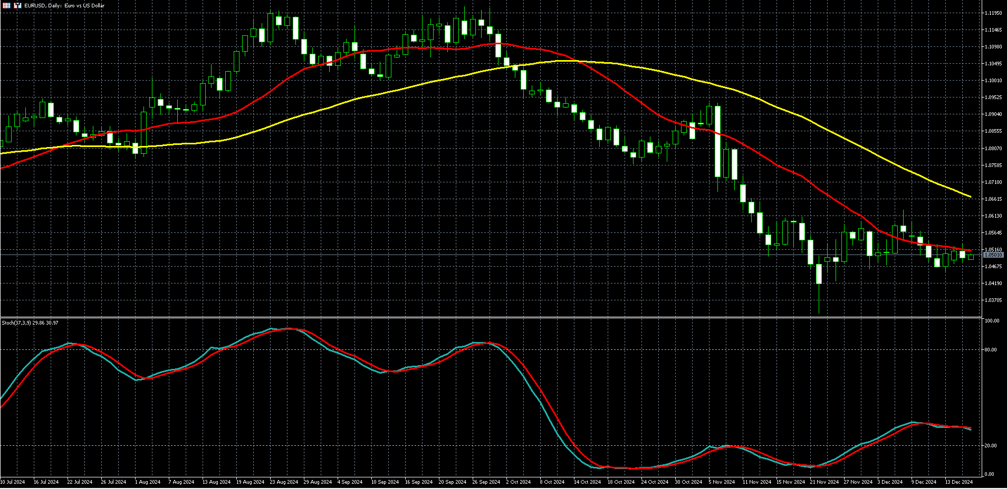Select the stochastic 80.00 level label

(x=992, y=350)
